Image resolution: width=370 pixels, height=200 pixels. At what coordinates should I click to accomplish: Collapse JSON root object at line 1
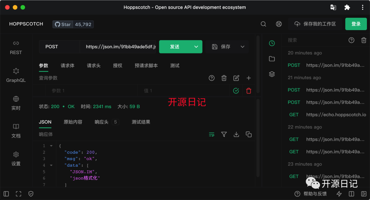pos(51,146)
